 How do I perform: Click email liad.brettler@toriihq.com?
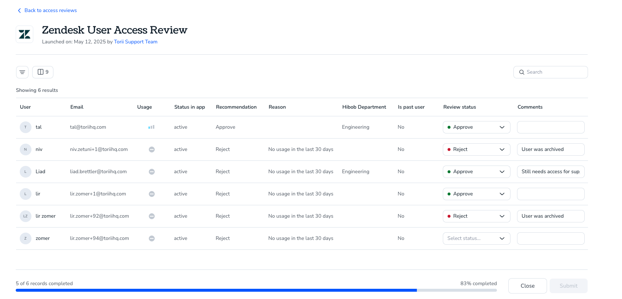click(x=98, y=172)
